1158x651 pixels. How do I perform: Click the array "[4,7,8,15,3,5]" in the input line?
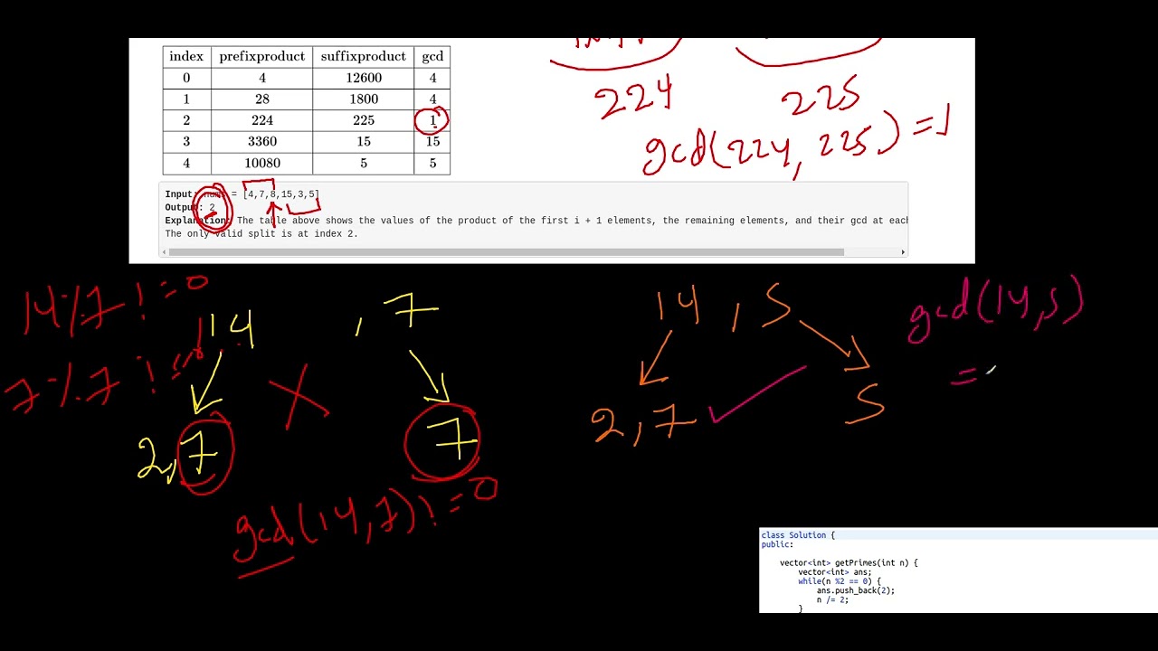point(281,194)
